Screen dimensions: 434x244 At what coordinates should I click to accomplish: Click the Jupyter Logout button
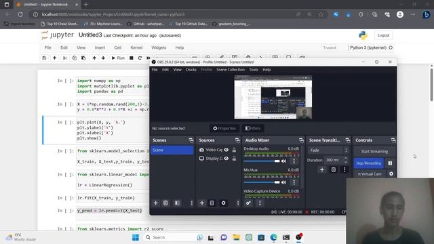point(383,35)
